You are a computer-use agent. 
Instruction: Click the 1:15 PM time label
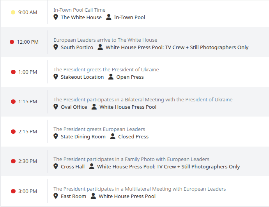pos(28,101)
